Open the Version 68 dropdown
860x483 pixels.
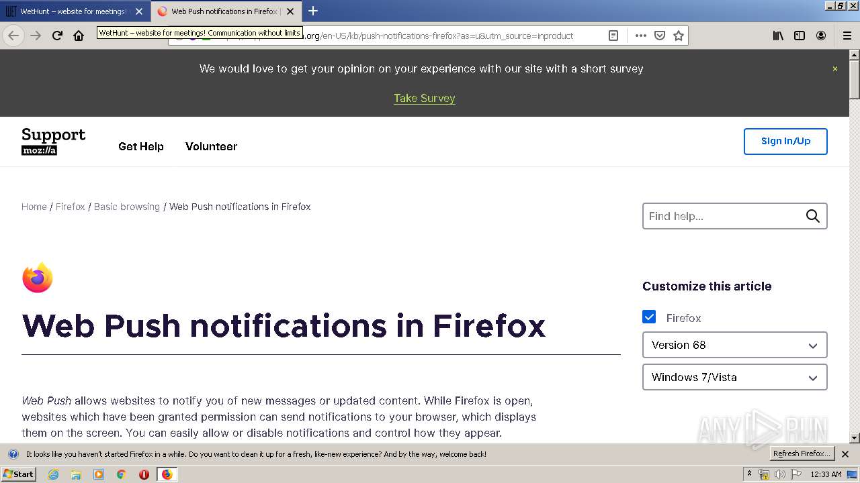pyautogui.click(x=734, y=345)
